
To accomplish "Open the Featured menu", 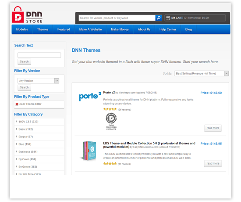I will [64, 29].
